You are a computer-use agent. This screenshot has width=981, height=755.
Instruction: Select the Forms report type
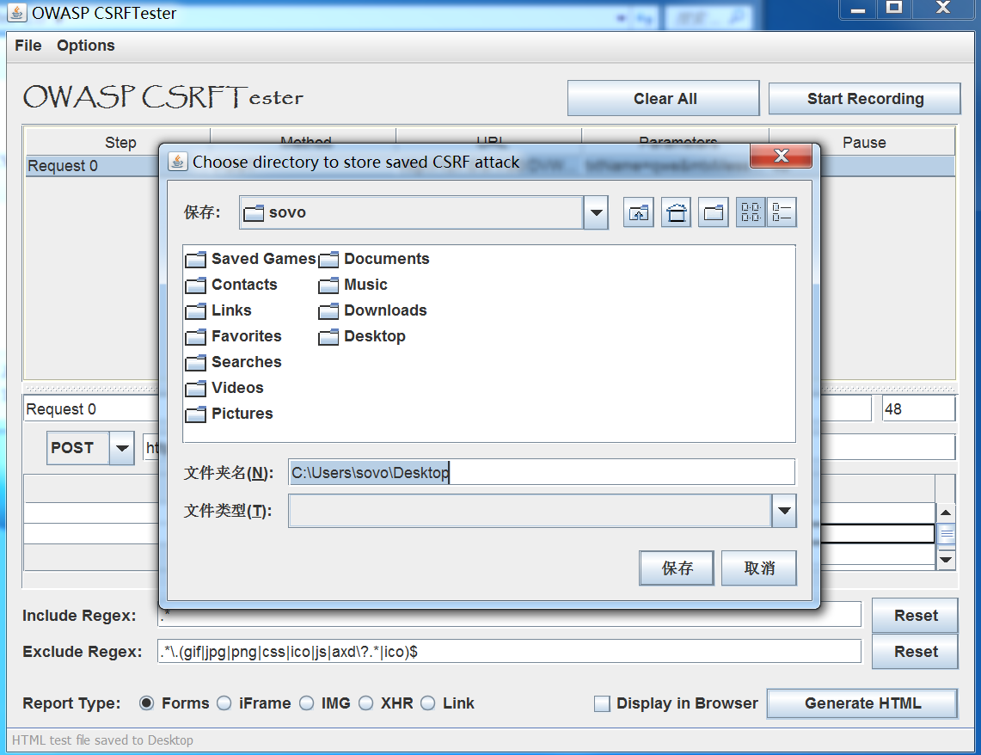(146, 703)
